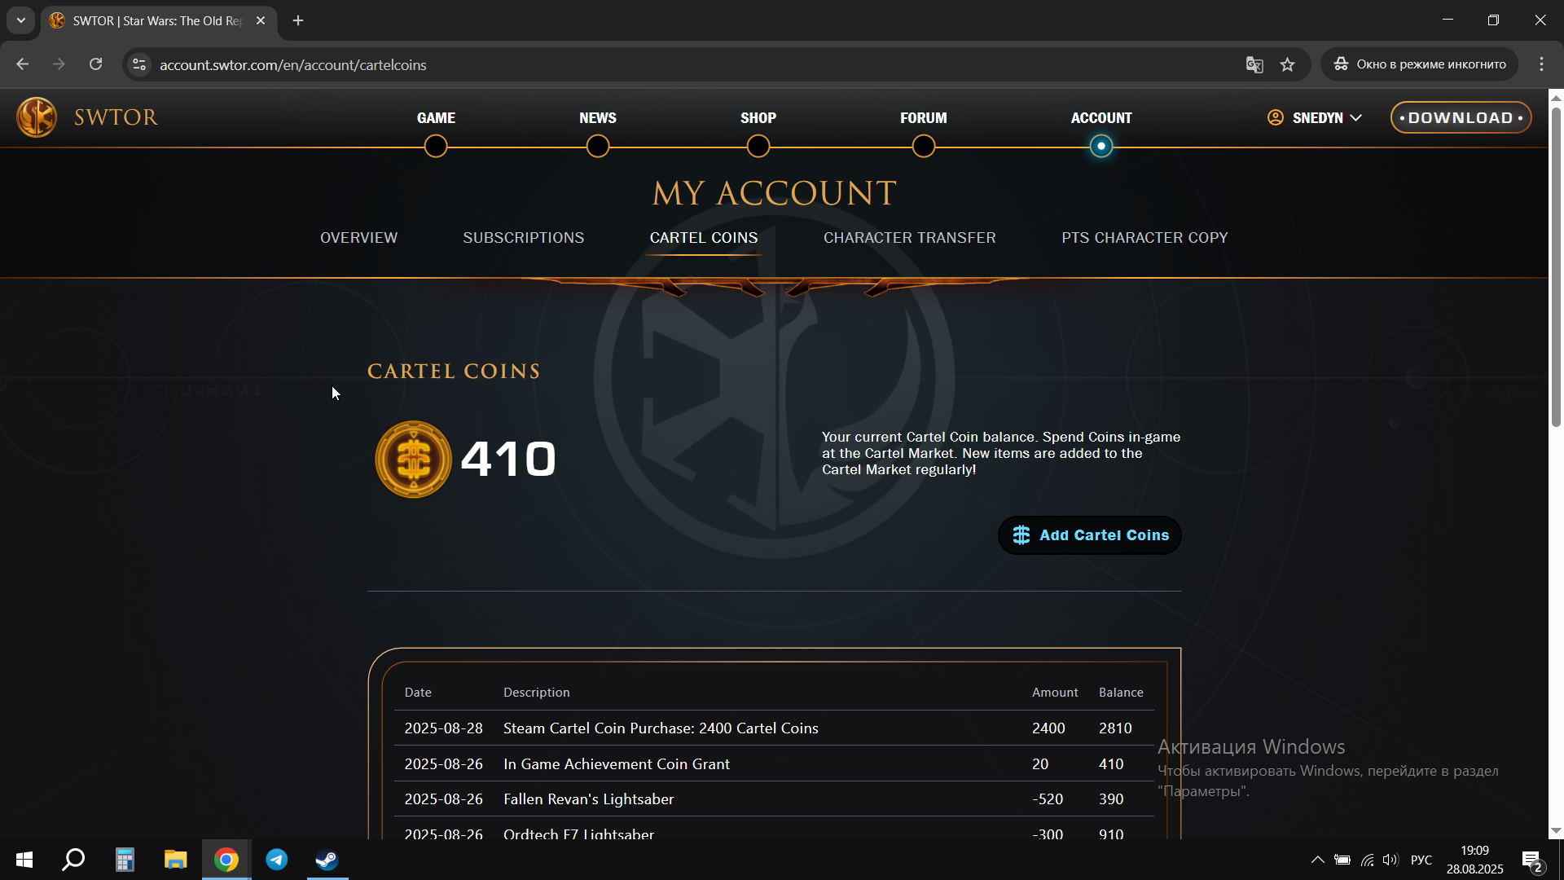Screen dimensions: 1564x880
Task: Click the 2025-08-28 date cell
Action: pos(443,728)
